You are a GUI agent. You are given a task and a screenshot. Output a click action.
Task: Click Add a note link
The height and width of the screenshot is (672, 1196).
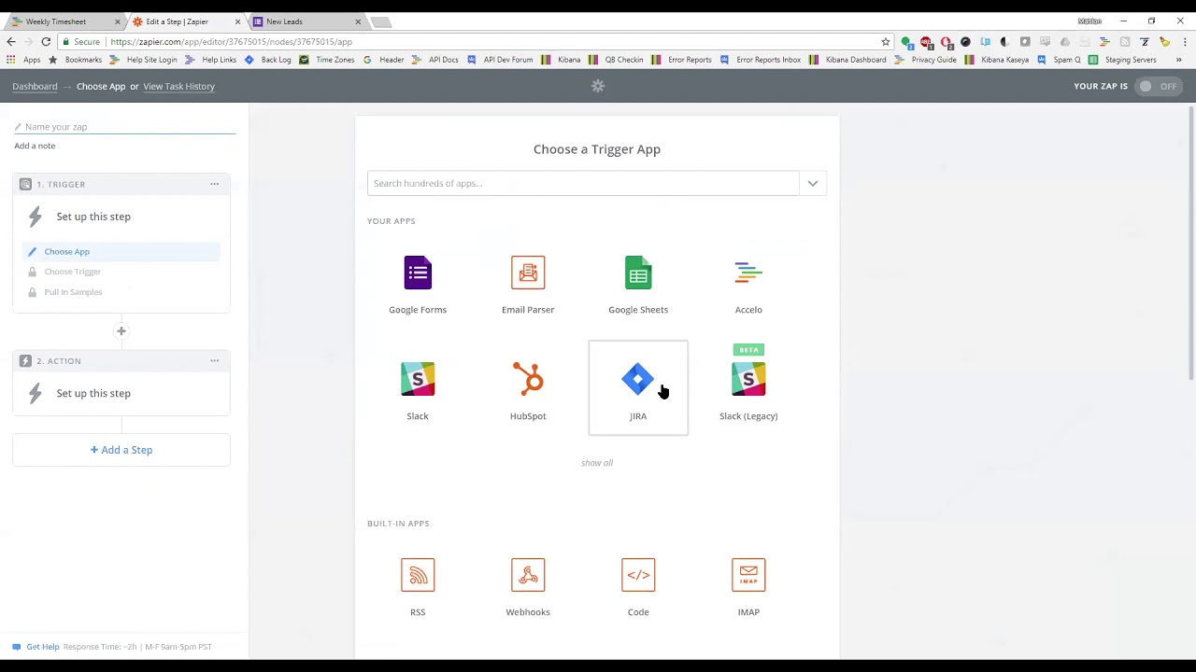point(35,146)
